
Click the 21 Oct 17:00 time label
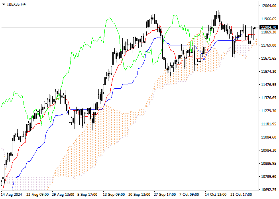pyautogui.click(x=241, y=195)
